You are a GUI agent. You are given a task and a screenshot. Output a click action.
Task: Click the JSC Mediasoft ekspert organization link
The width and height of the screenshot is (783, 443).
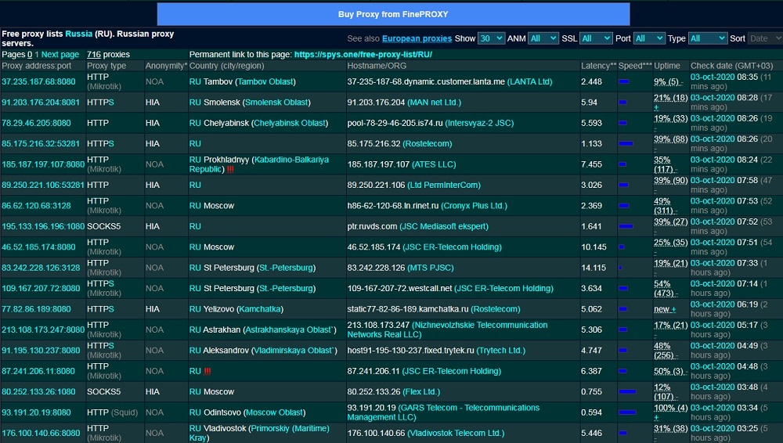tap(444, 226)
